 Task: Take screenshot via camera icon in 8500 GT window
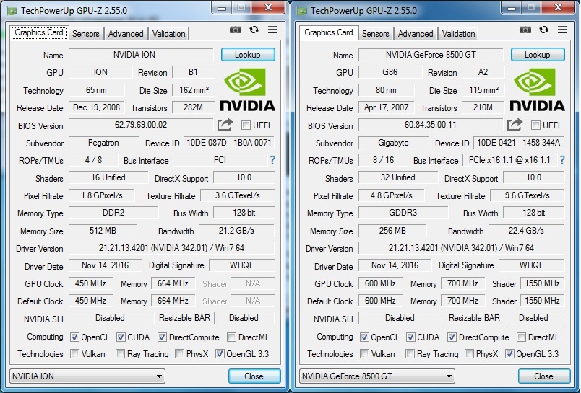pos(525,30)
